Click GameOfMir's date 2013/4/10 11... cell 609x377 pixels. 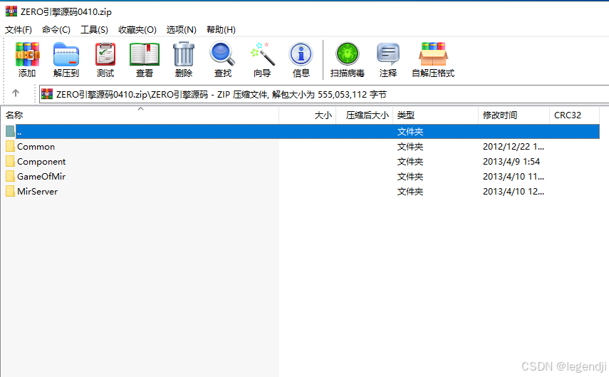pos(513,177)
